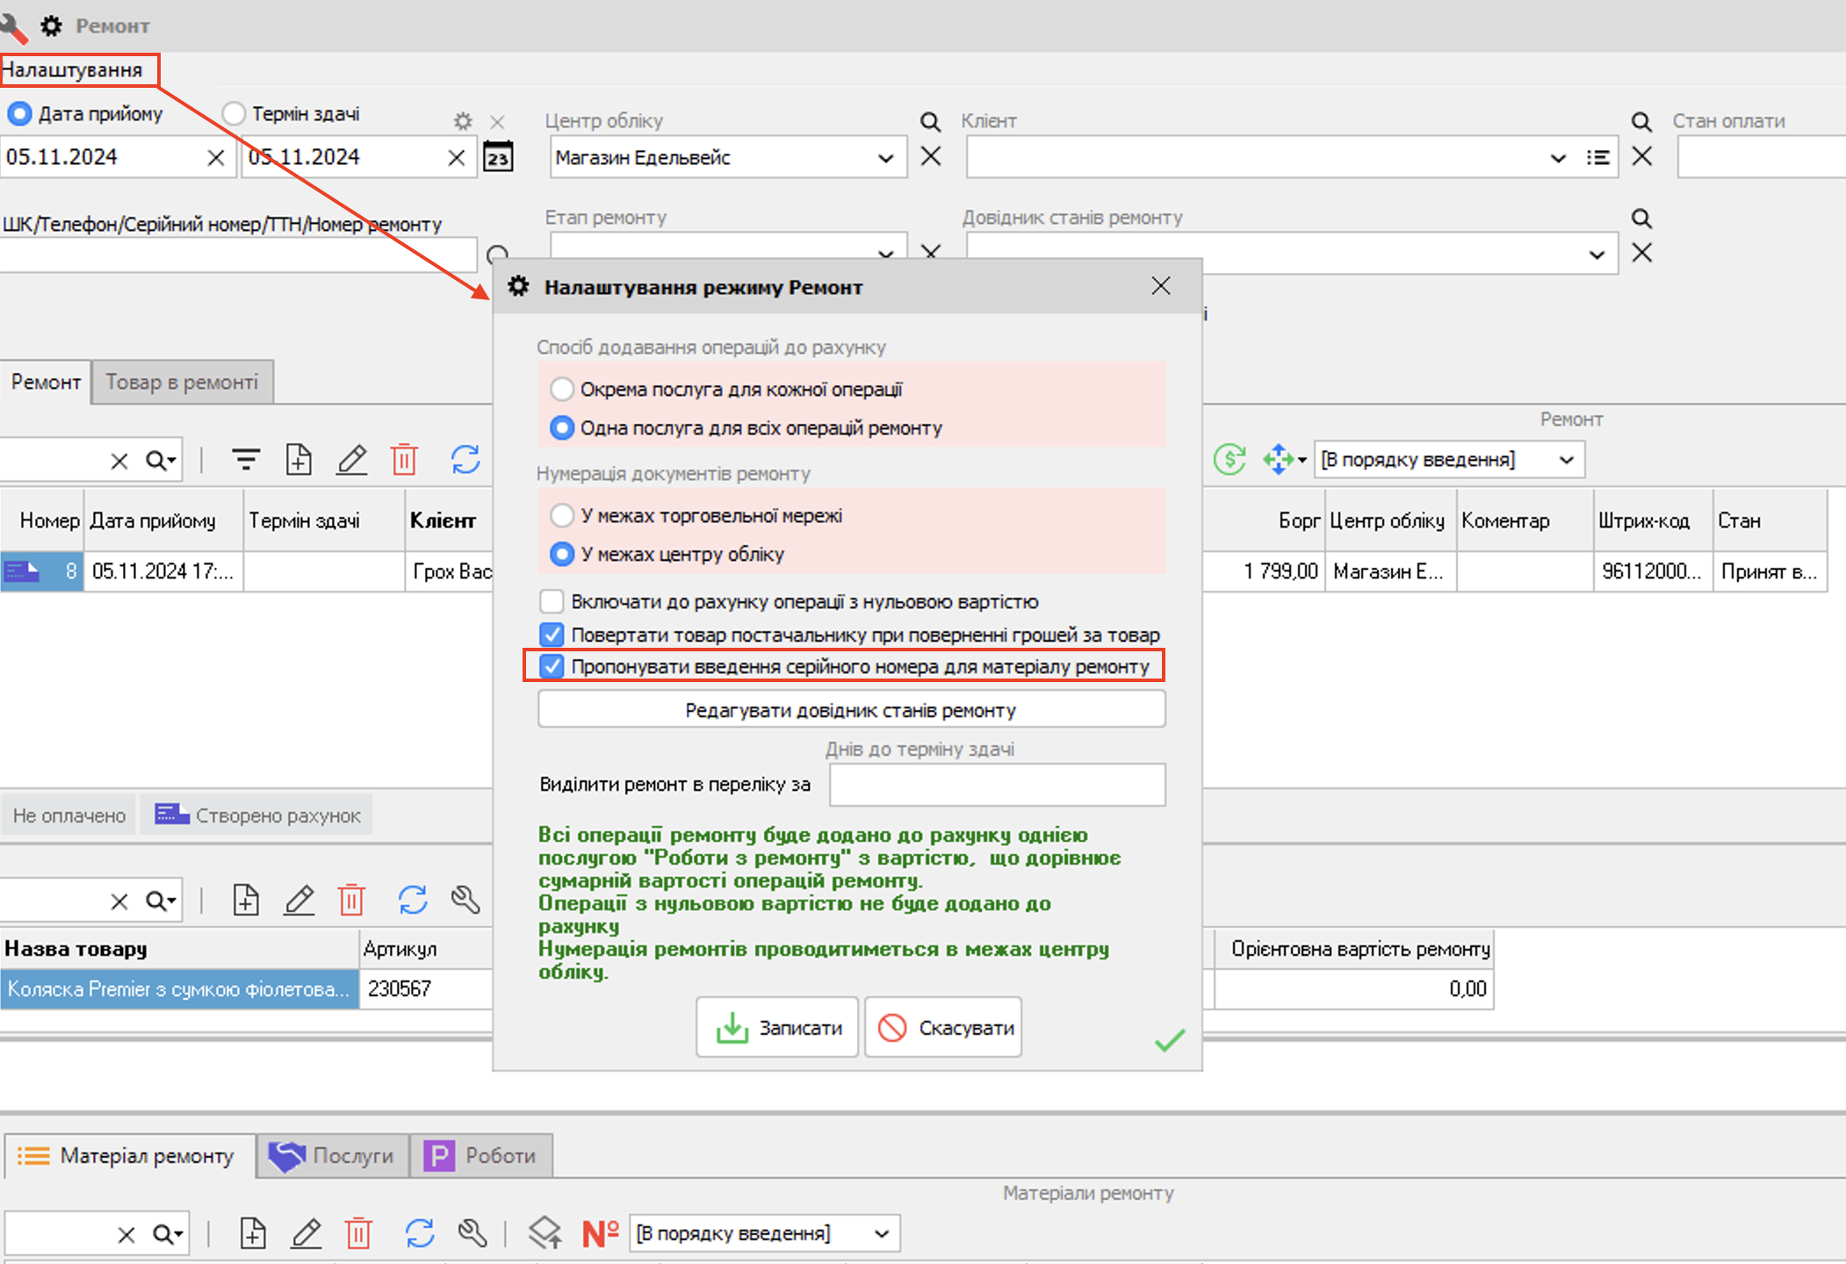Expand 'Довідник станів ремонту' dropdown
The image size is (1846, 1264).
1596,255
